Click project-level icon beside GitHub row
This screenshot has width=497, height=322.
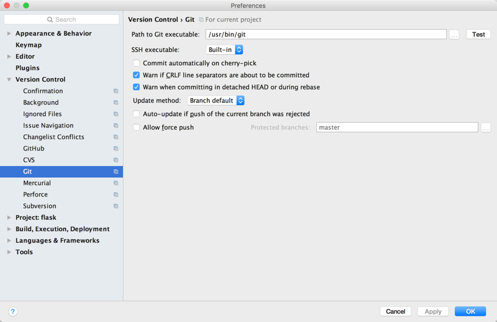116,149
